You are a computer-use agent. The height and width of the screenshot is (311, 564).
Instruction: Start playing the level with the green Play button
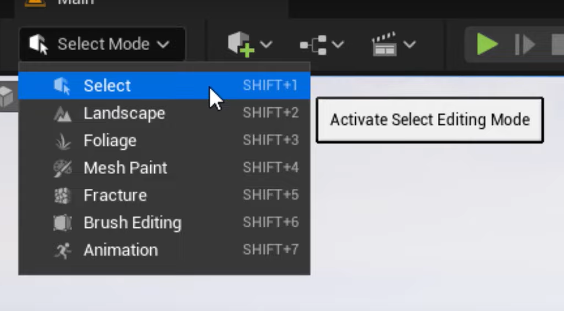487,44
